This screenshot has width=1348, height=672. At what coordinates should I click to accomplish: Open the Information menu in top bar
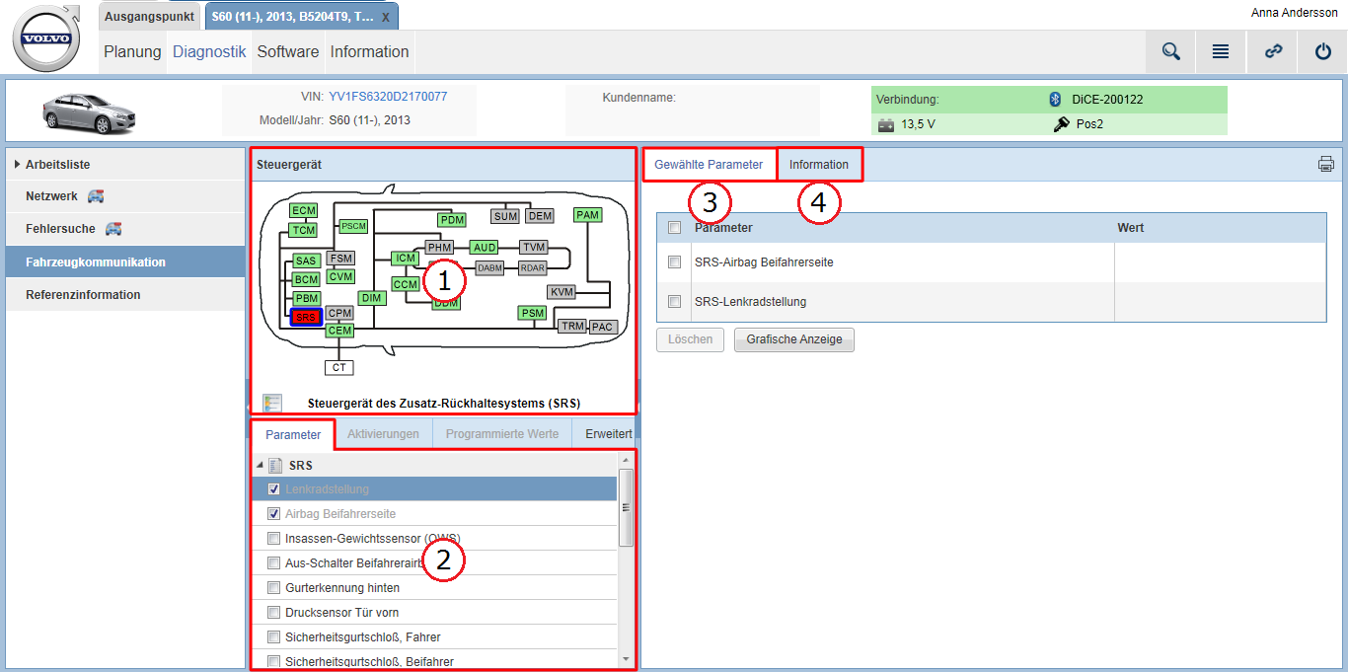coord(369,52)
